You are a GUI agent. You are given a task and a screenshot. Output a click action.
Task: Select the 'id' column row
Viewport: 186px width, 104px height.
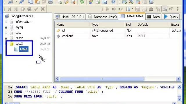click(118, 30)
